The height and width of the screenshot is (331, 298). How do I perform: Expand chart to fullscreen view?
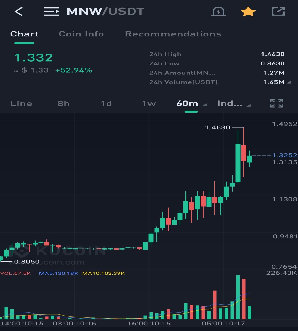tap(276, 103)
